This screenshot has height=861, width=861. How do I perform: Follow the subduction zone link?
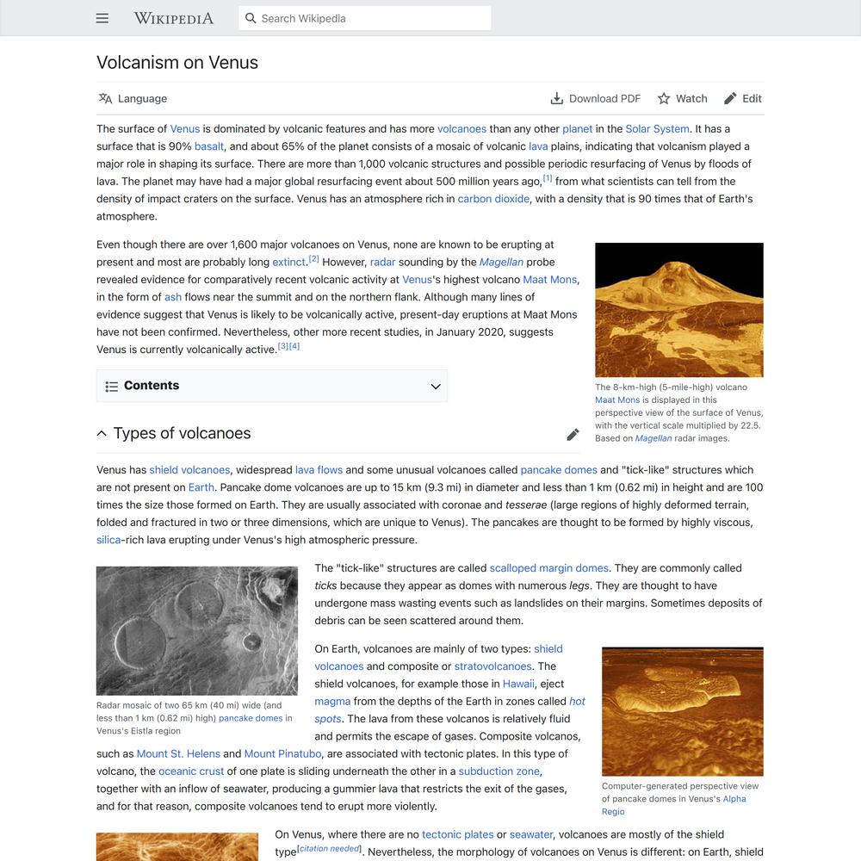pos(499,771)
